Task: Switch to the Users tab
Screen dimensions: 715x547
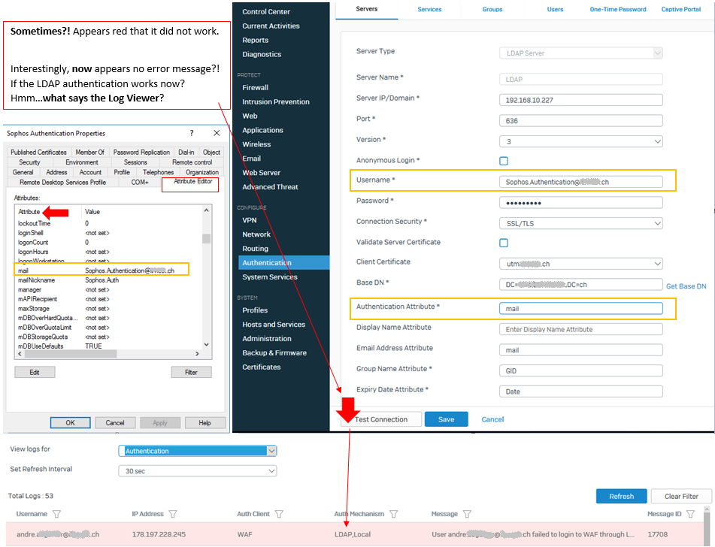Action: 555,9
